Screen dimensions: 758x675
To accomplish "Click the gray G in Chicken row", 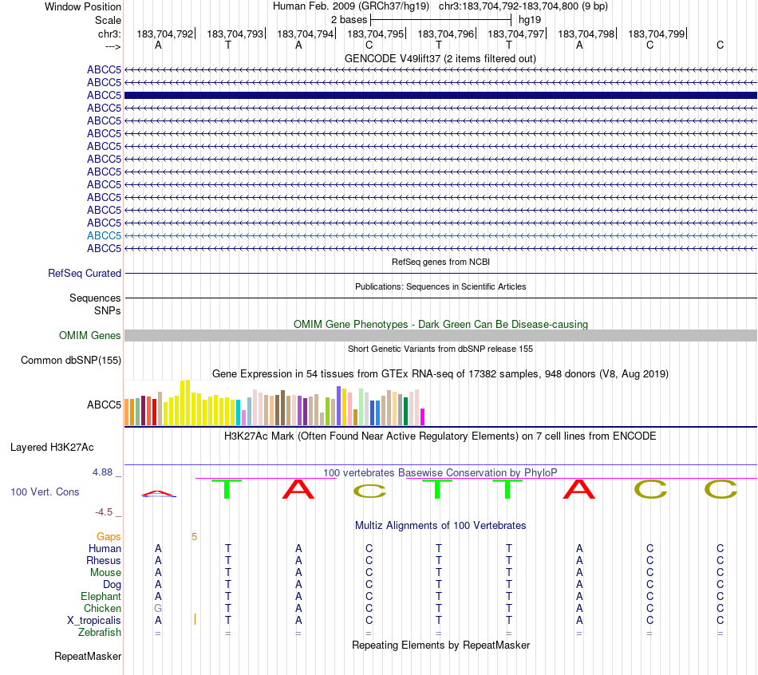I will tap(158, 608).
